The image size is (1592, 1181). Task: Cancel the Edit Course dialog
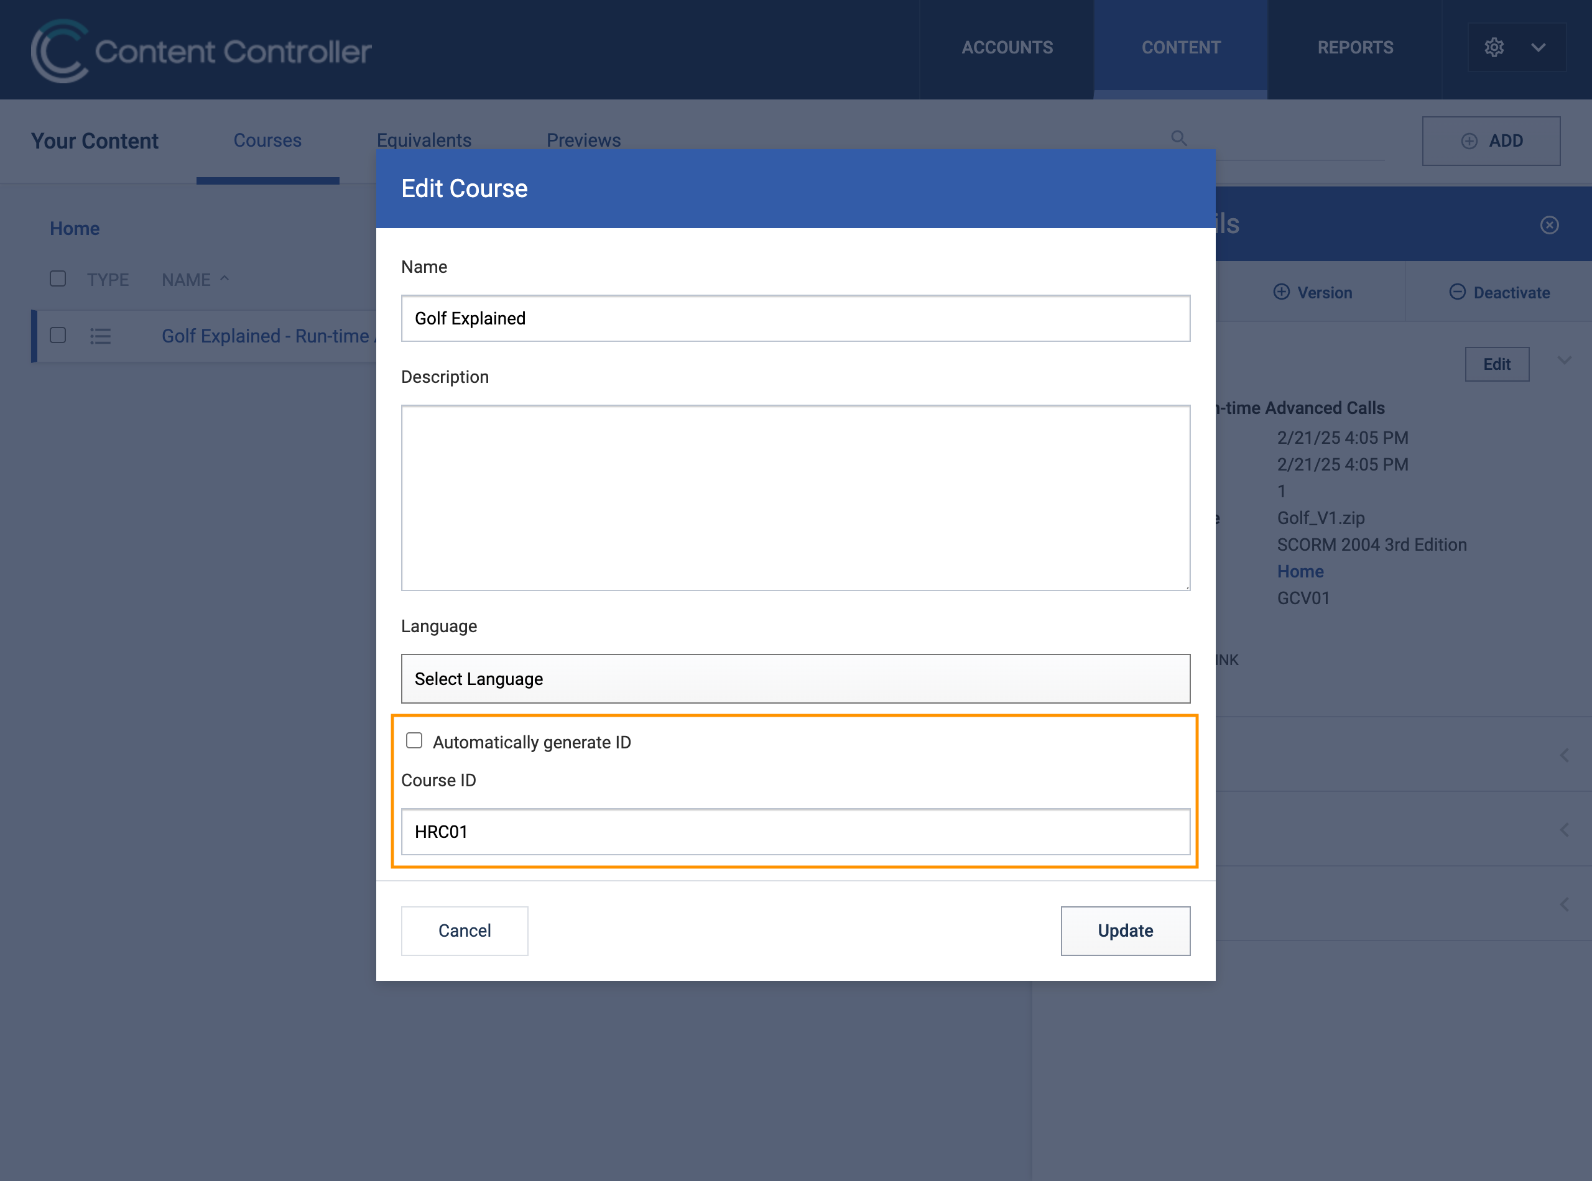coord(464,931)
